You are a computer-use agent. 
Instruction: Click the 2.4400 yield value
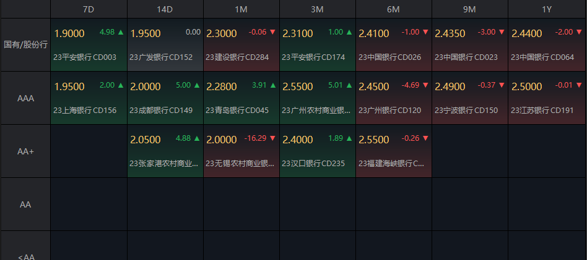coord(527,33)
